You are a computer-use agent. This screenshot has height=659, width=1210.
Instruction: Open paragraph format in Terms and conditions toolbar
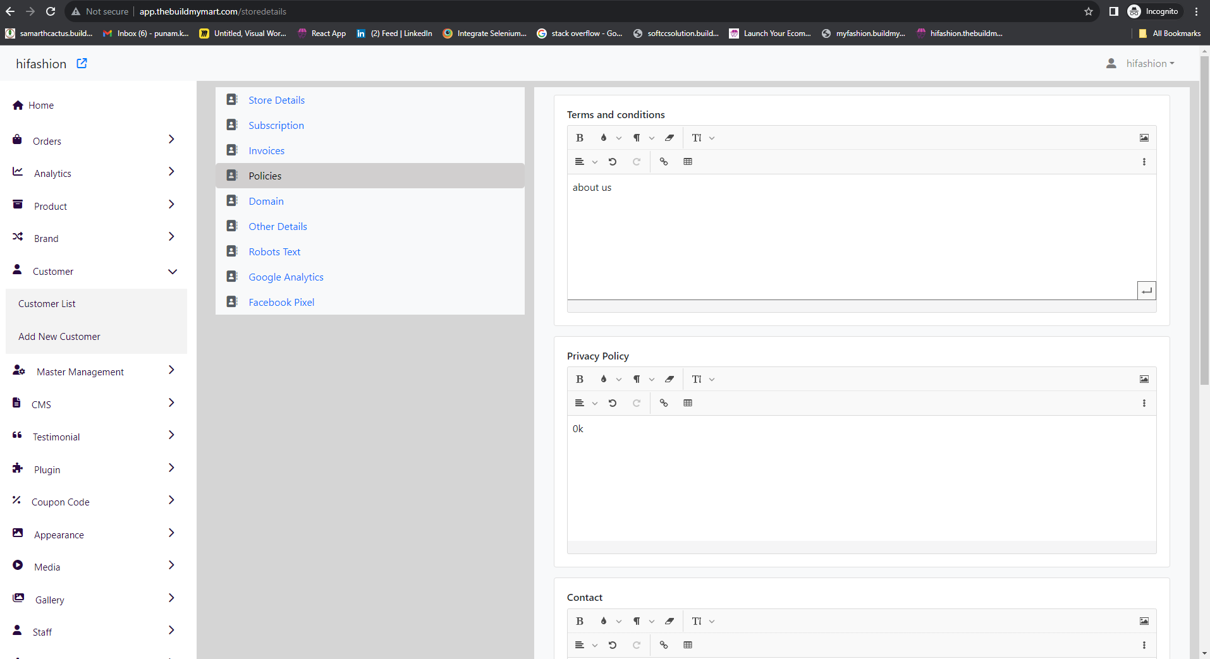coord(637,138)
